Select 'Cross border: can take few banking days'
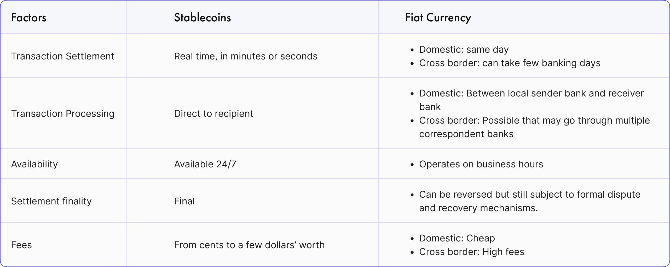670x267 pixels. [510, 63]
